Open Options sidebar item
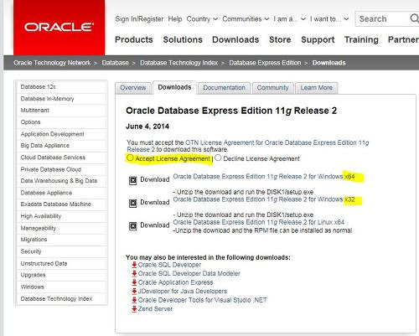Image resolution: width=419 pixels, height=336 pixels. 62,122
